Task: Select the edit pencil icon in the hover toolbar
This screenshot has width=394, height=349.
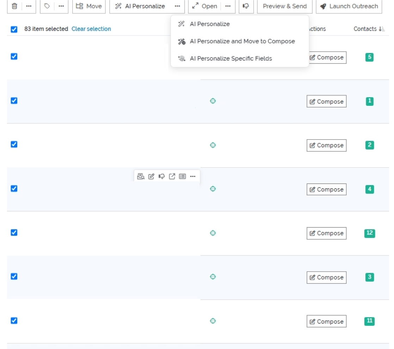Action: (151, 176)
